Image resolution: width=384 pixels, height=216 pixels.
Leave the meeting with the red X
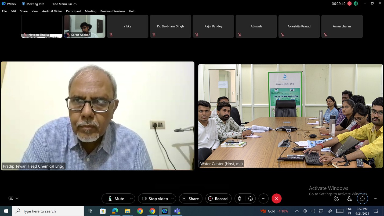(276, 199)
